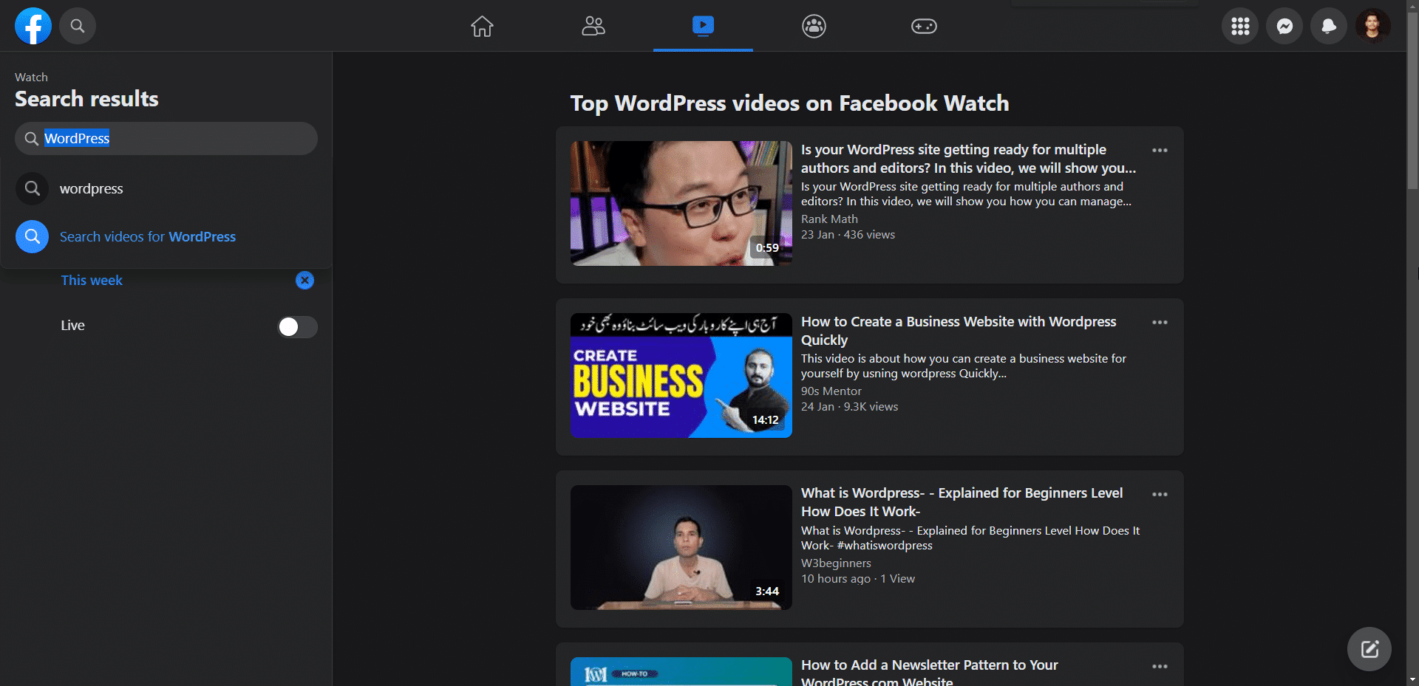Select the Friends icon in top navigation
The width and height of the screenshot is (1419, 686).
coord(592,26)
